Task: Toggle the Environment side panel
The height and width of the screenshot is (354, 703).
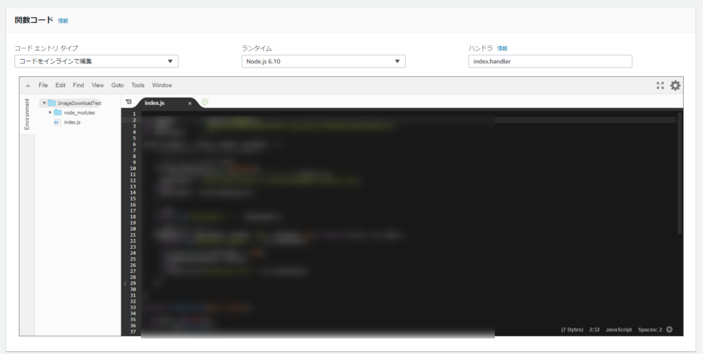Action: click(27, 114)
